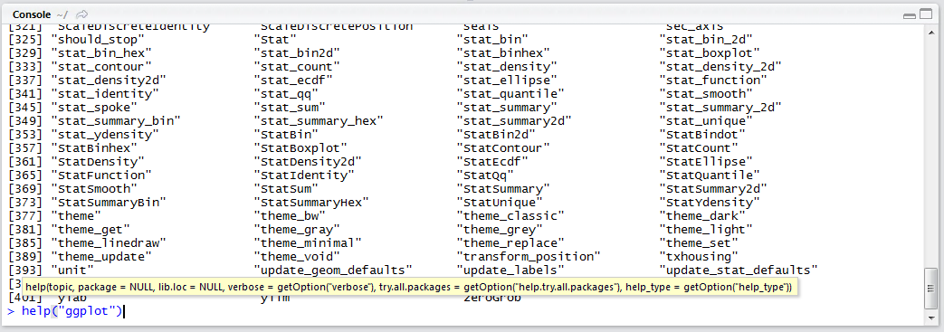
Task: Click the "update_labels" entry
Action: pyautogui.click(x=510, y=270)
